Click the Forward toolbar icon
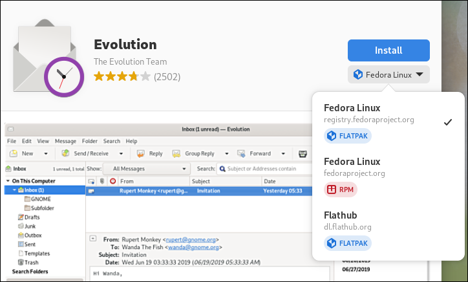 coord(241,153)
